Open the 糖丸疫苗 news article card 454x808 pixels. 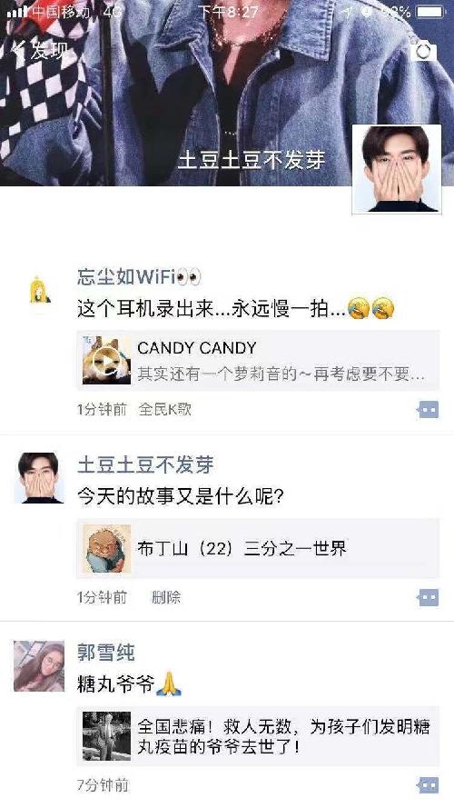[258, 736]
